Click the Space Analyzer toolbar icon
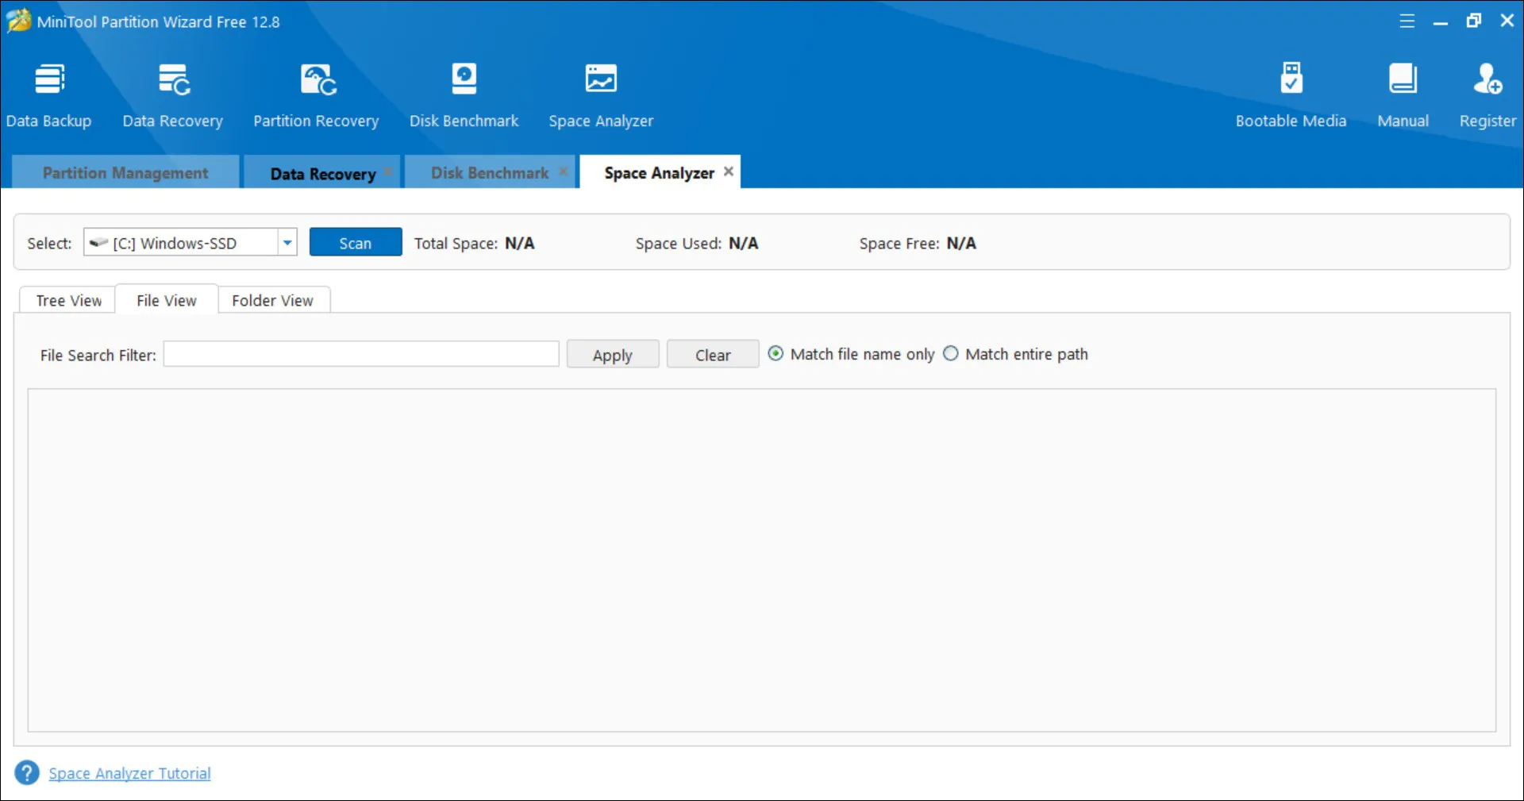This screenshot has width=1524, height=801. (601, 80)
